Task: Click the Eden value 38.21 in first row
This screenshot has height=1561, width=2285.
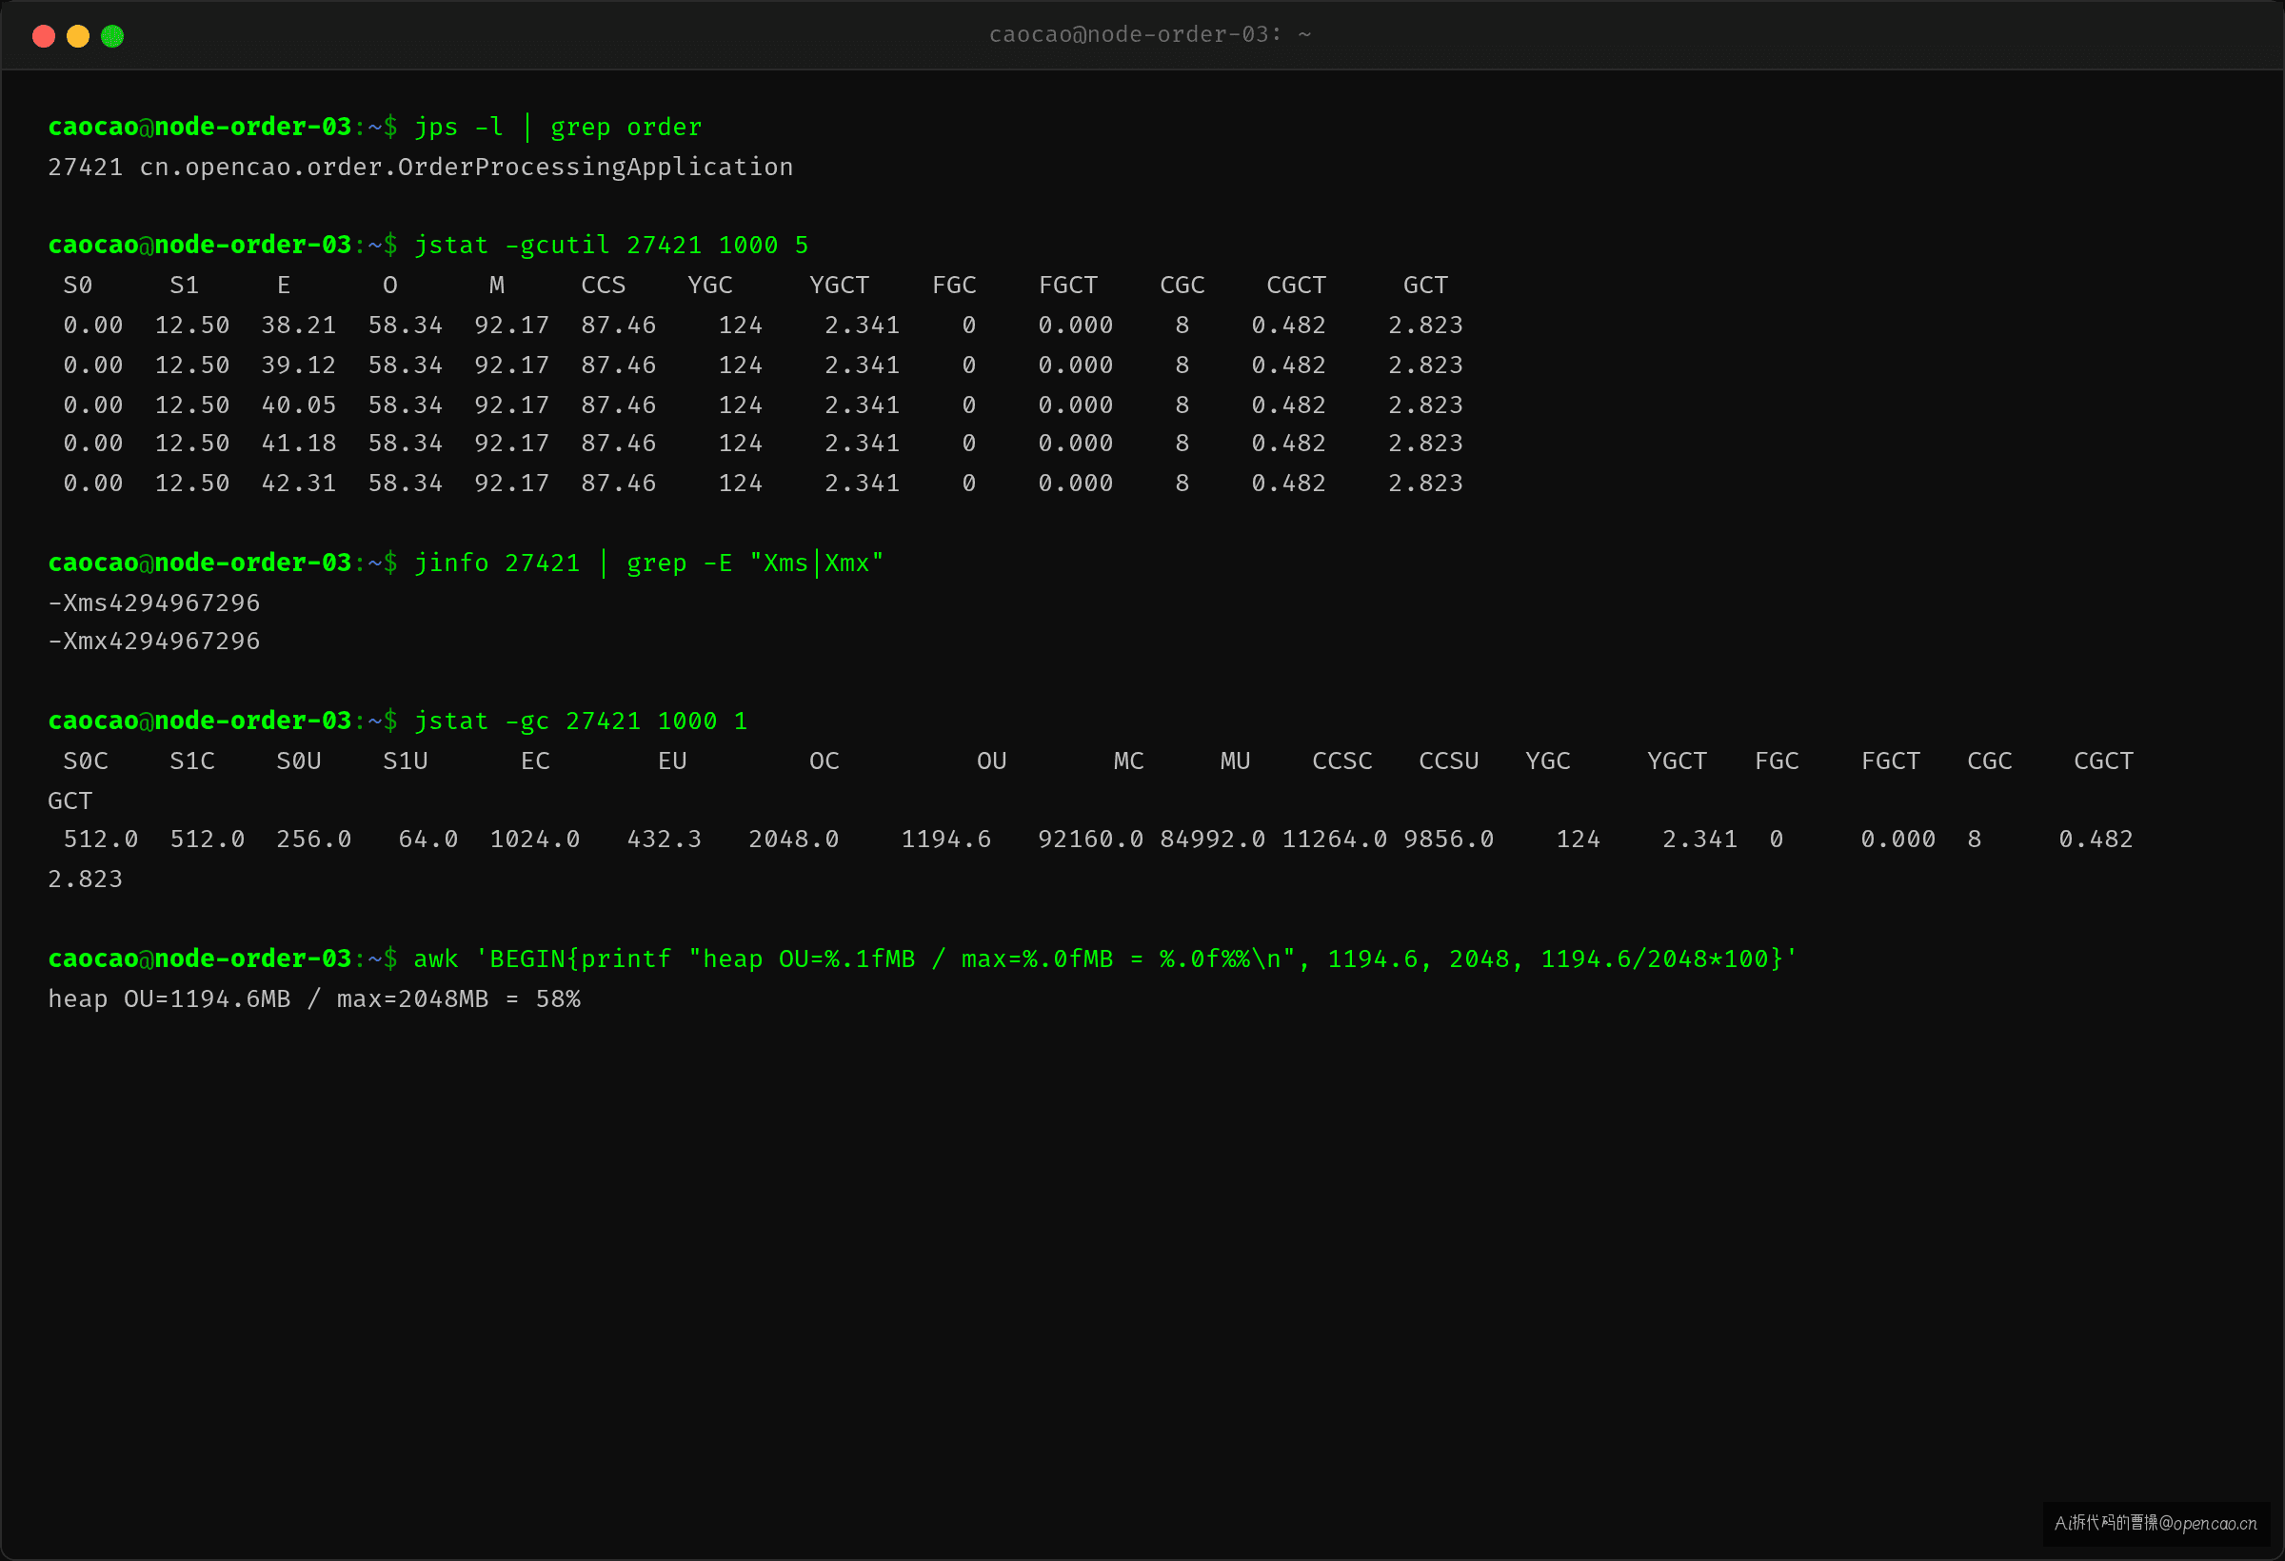Action: pos(299,326)
